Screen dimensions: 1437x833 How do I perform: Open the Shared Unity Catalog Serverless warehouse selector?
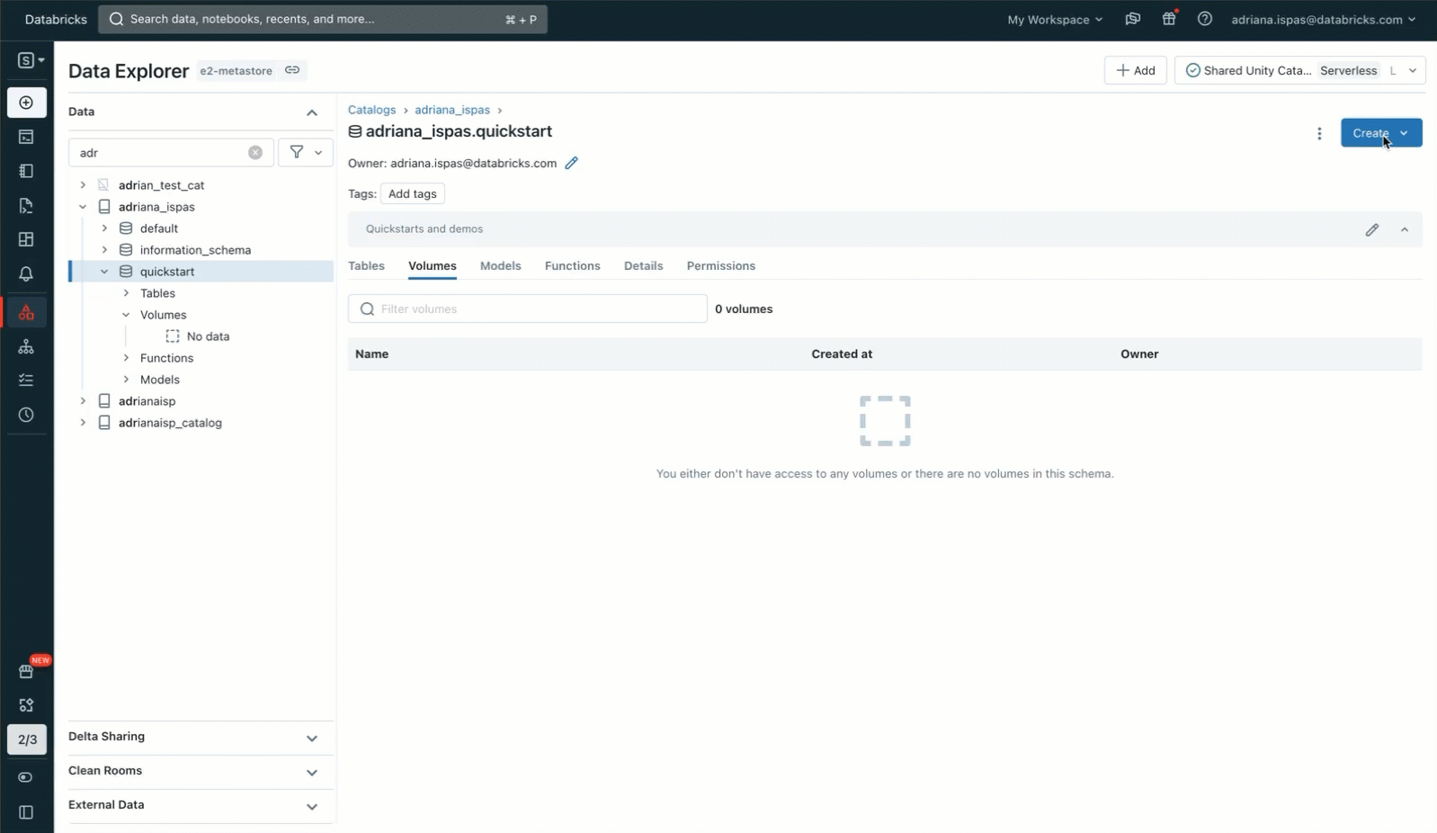(1300, 70)
